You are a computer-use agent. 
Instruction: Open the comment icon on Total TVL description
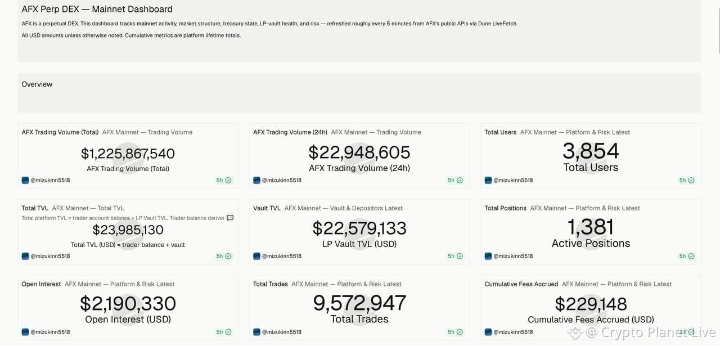[230, 218]
